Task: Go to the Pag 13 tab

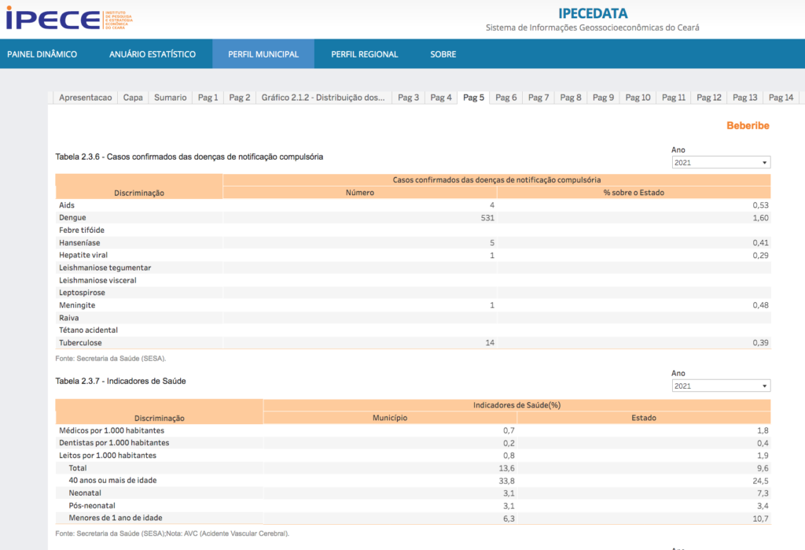Action: click(745, 98)
